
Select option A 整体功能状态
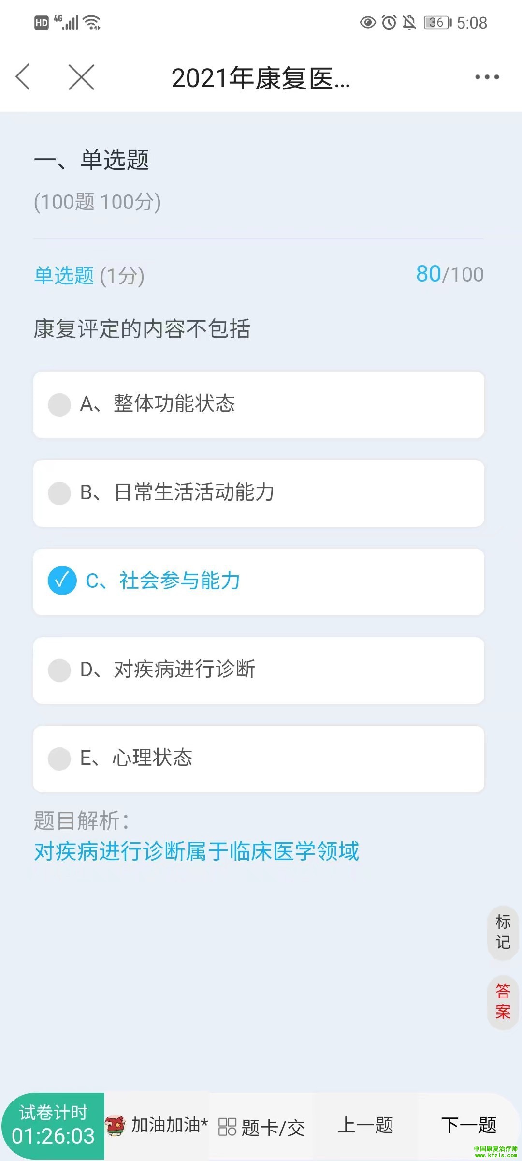tap(259, 404)
